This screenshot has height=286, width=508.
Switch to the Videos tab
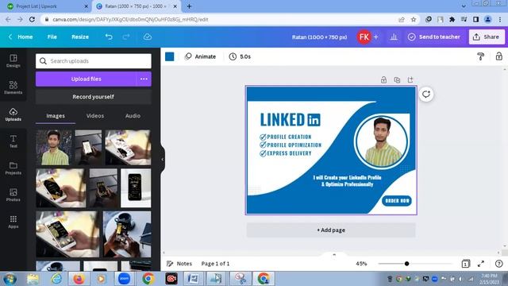click(x=95, y=116)
